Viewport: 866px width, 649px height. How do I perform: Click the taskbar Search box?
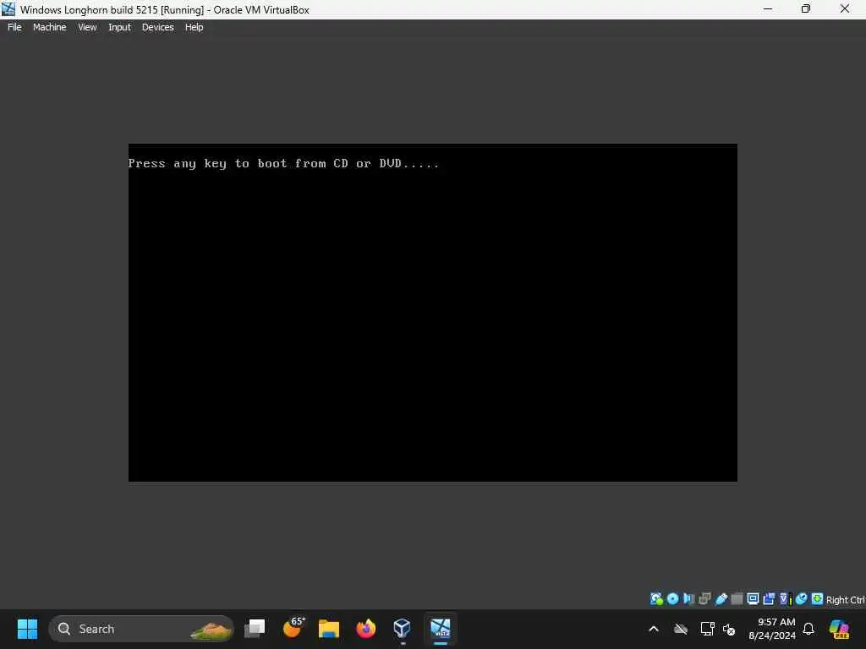pos(141,629)
